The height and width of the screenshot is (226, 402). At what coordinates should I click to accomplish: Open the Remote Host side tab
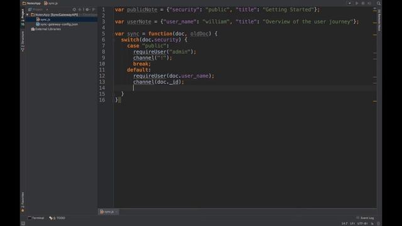pyautogui.click(x=379, y=20)
